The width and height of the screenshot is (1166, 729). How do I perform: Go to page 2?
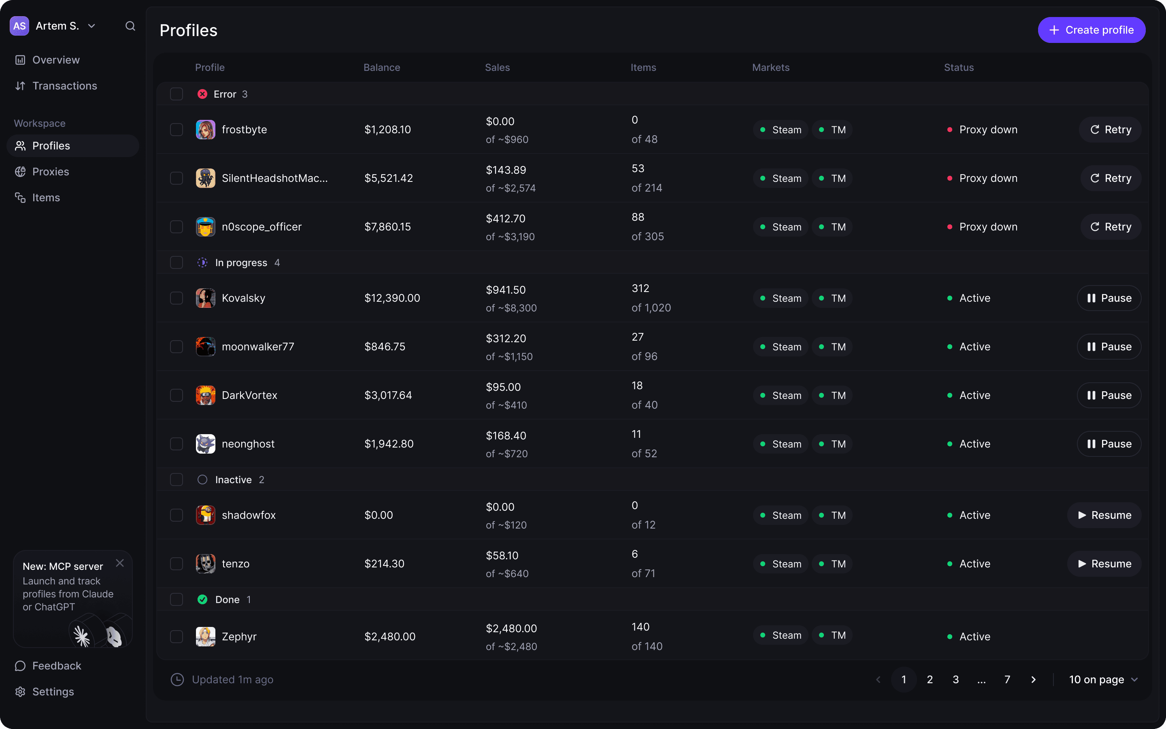click(930, 679)
